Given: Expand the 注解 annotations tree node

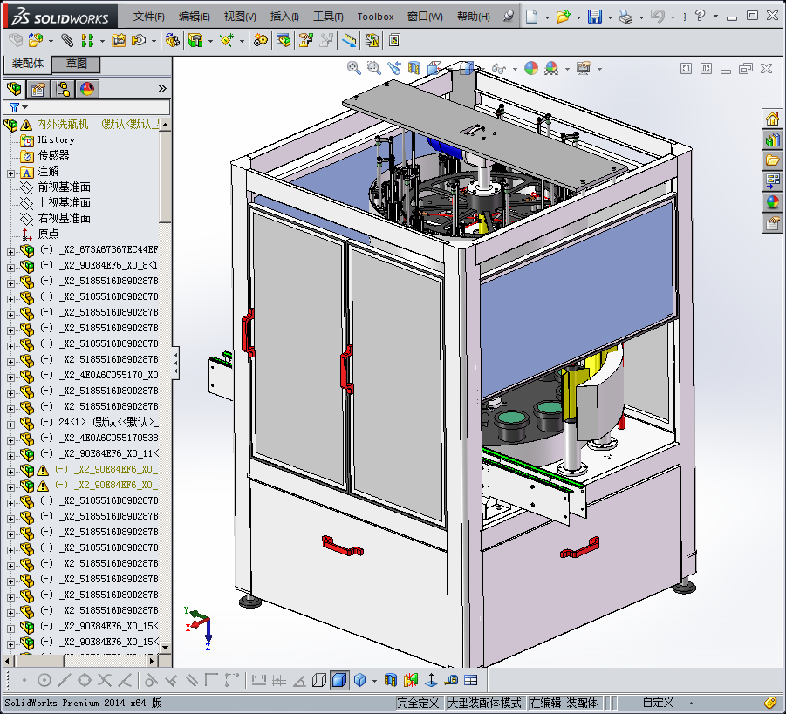Looking at the screenshot, I should (10, 172).
